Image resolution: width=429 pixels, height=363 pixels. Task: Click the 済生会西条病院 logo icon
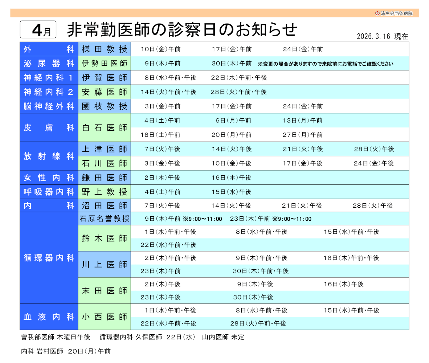(377, 13)
